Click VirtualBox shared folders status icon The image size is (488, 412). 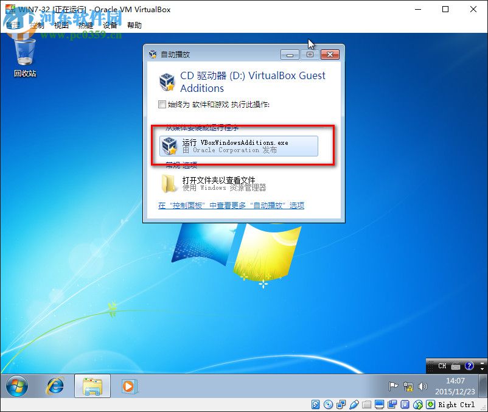tap(367, 405)
